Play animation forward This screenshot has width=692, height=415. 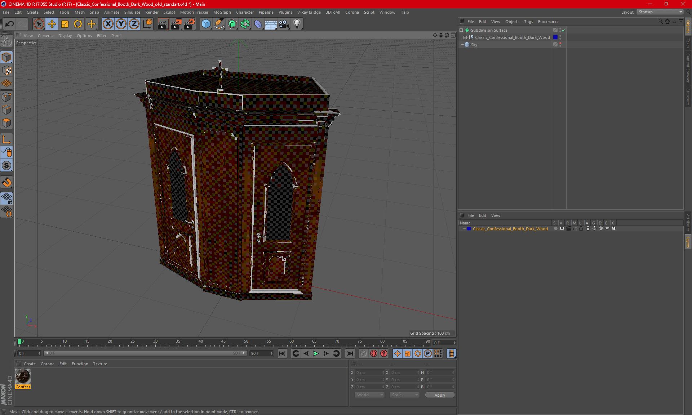(316, 353)
